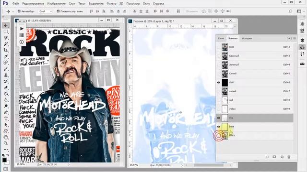307x172 pixels.
Task: Click the foreground color swatch
Action: [4, 160]
